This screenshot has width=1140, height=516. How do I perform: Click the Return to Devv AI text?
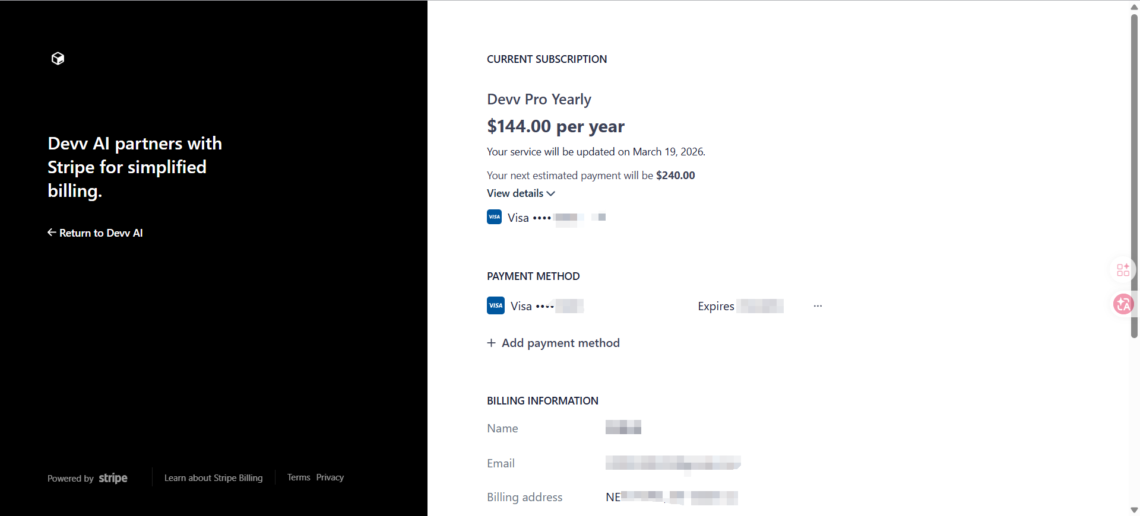tap(101, 233)
